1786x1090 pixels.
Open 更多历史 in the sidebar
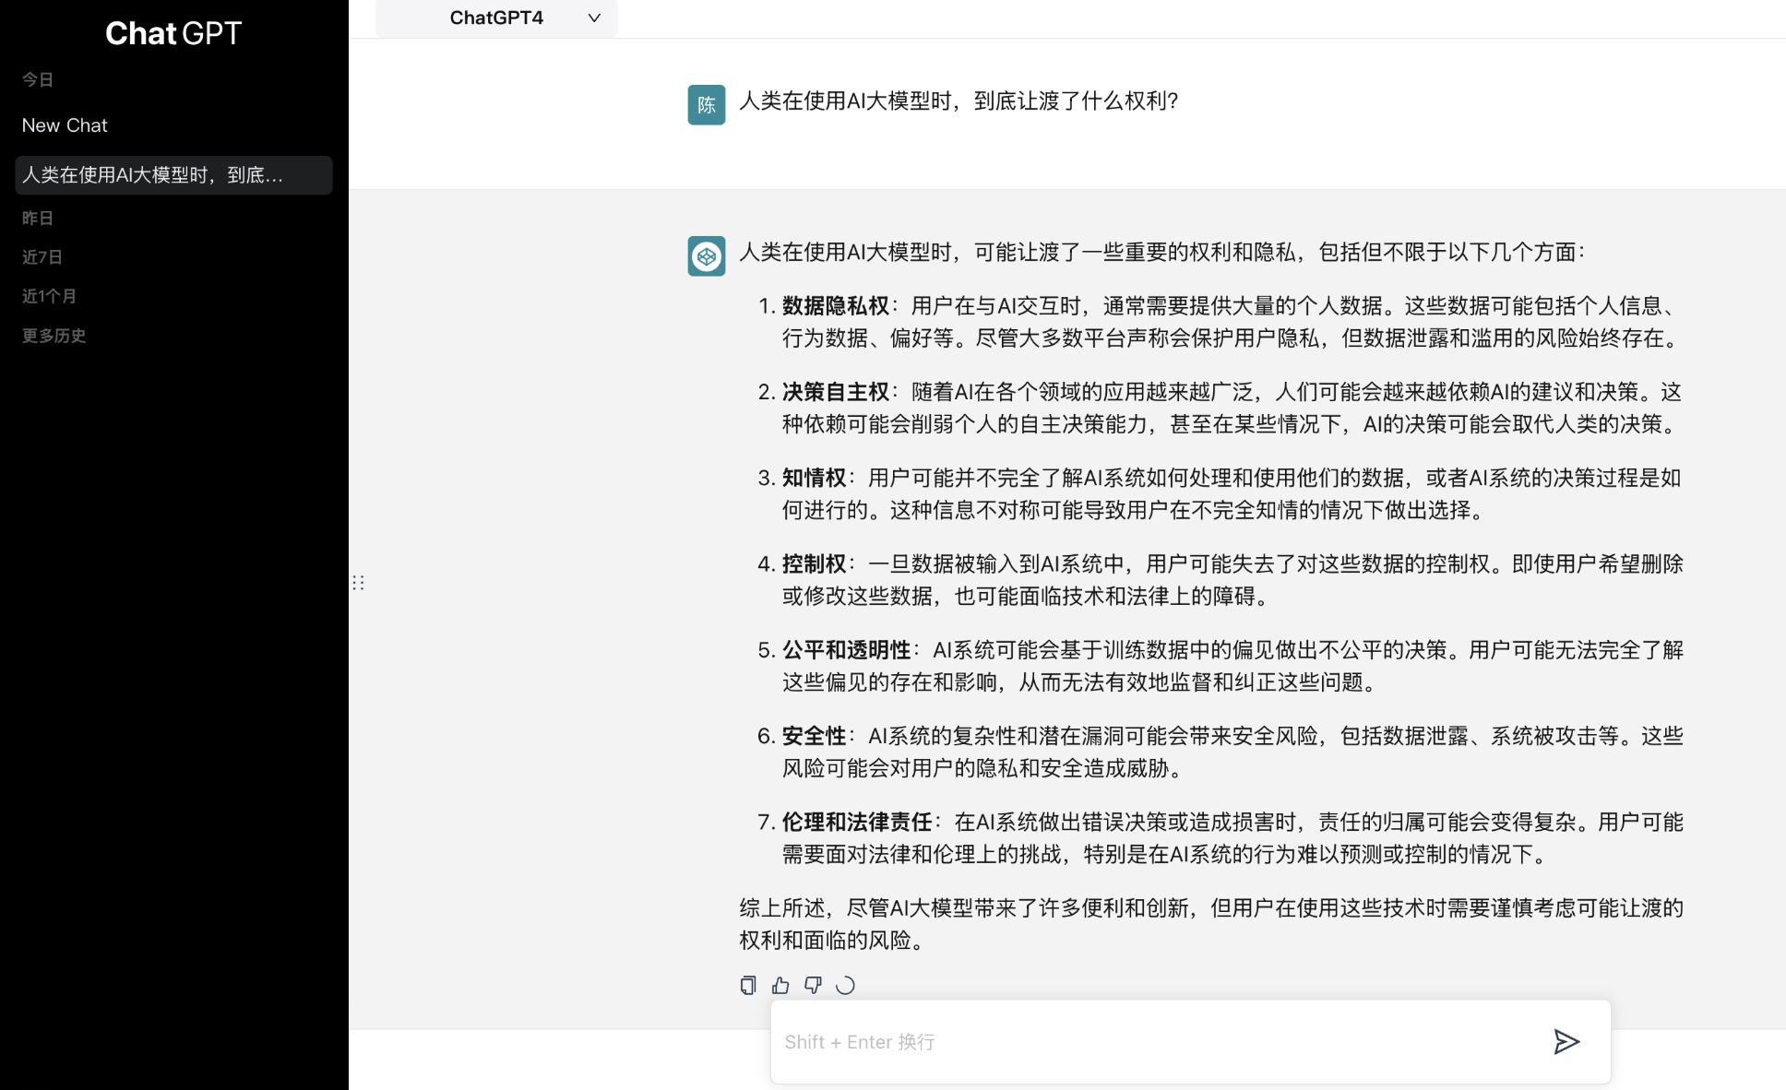tap(54, 336)
